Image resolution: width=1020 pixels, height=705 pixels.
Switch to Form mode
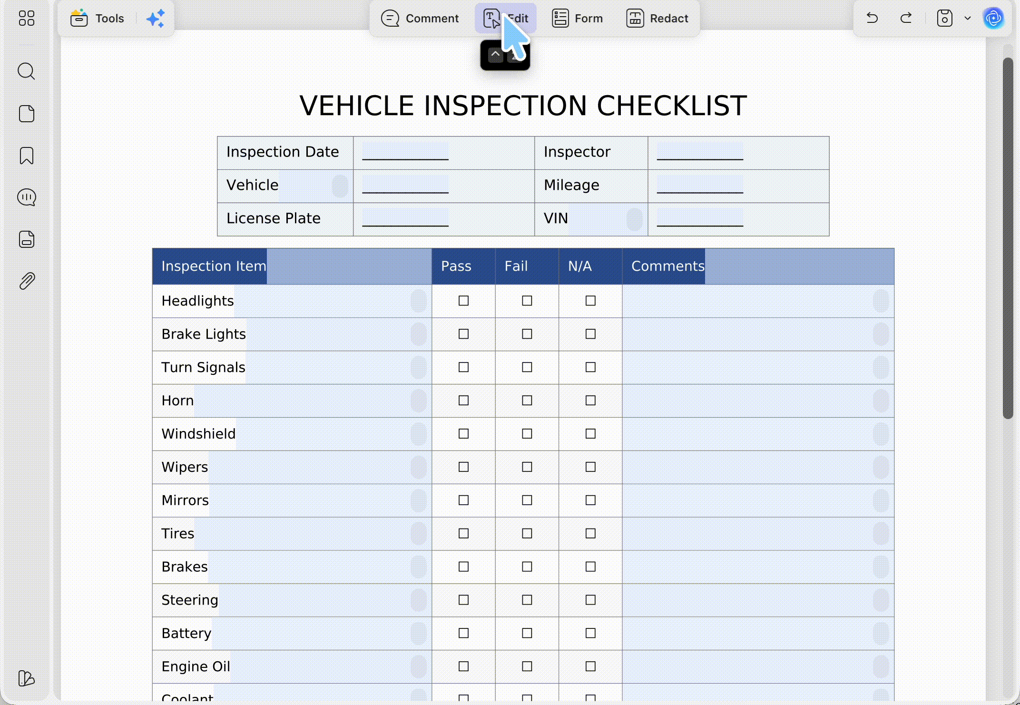577,19
